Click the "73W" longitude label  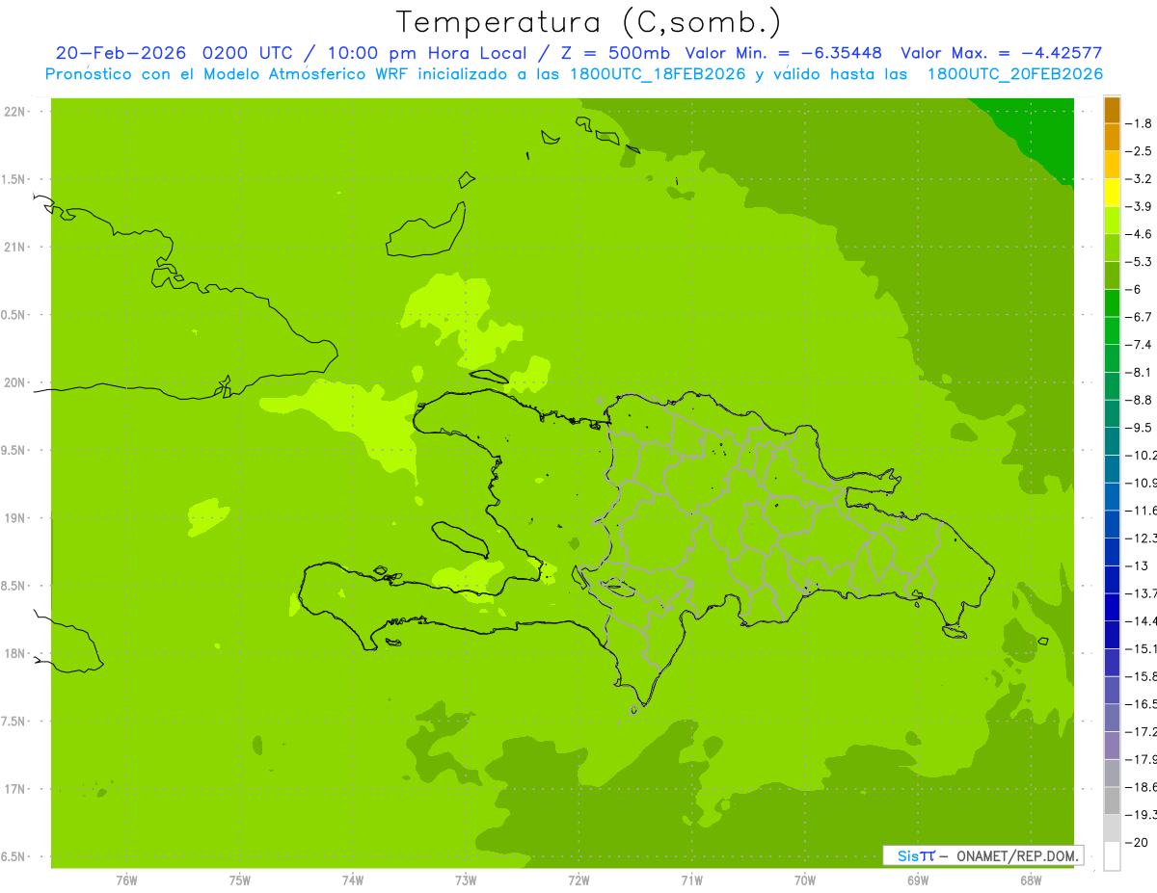pos(466,880)
